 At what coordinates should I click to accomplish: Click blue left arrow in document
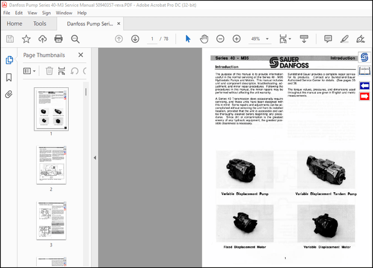click(365, 86)
